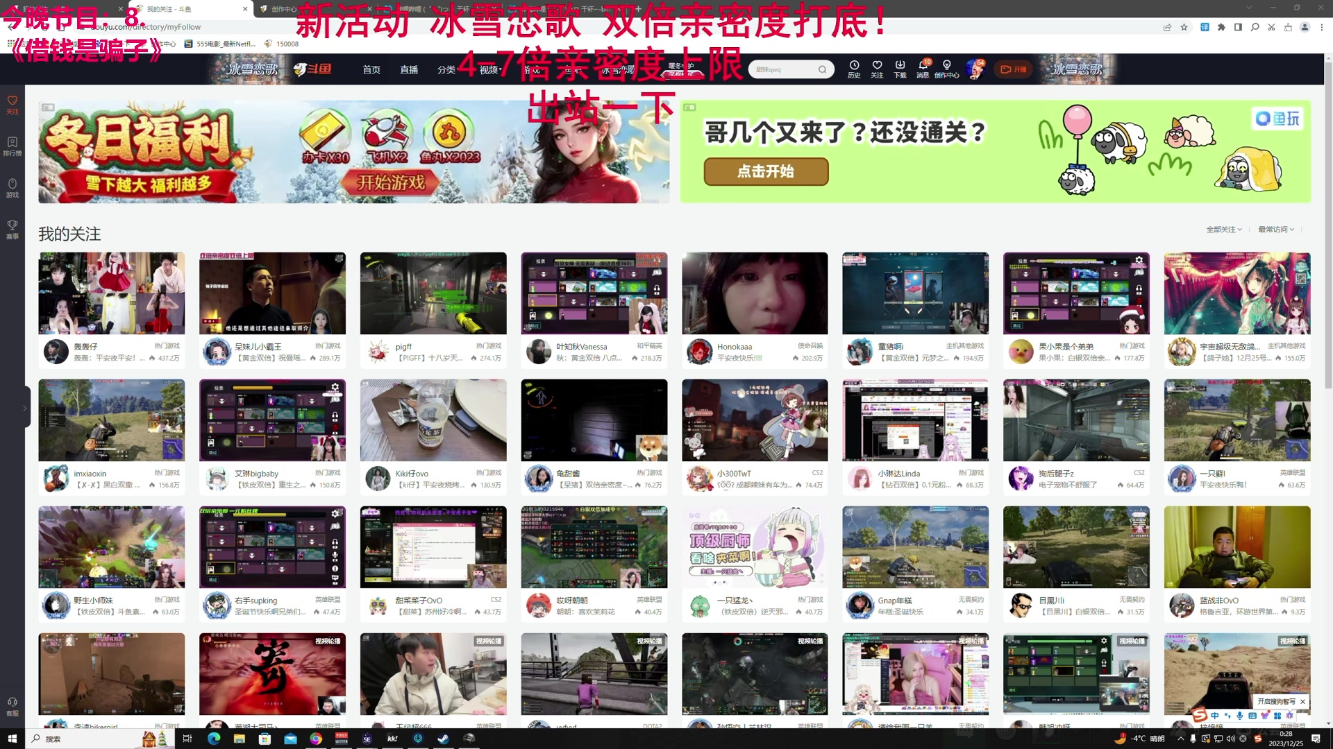
Task: Toggle the settings gear on 艾琳bigbaby's preview card
Action: point(335,387)
